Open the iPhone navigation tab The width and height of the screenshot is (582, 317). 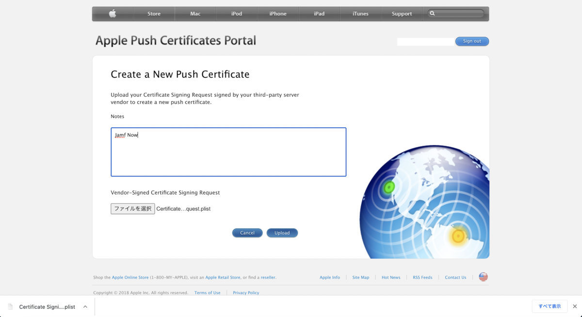pos(278,14)
